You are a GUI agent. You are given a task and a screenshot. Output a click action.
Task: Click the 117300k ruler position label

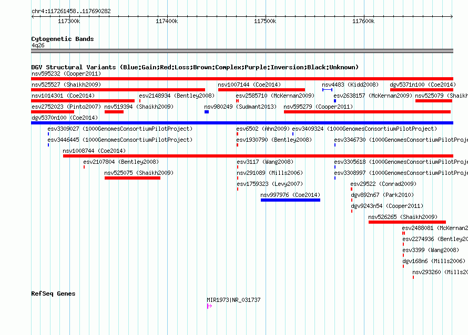(69, 21)
